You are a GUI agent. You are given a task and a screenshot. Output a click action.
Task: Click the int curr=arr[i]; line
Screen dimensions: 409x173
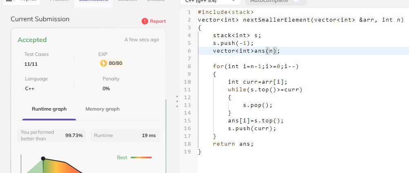[x=258, y=82]
